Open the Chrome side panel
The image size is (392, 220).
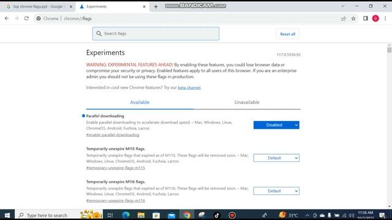366,18
